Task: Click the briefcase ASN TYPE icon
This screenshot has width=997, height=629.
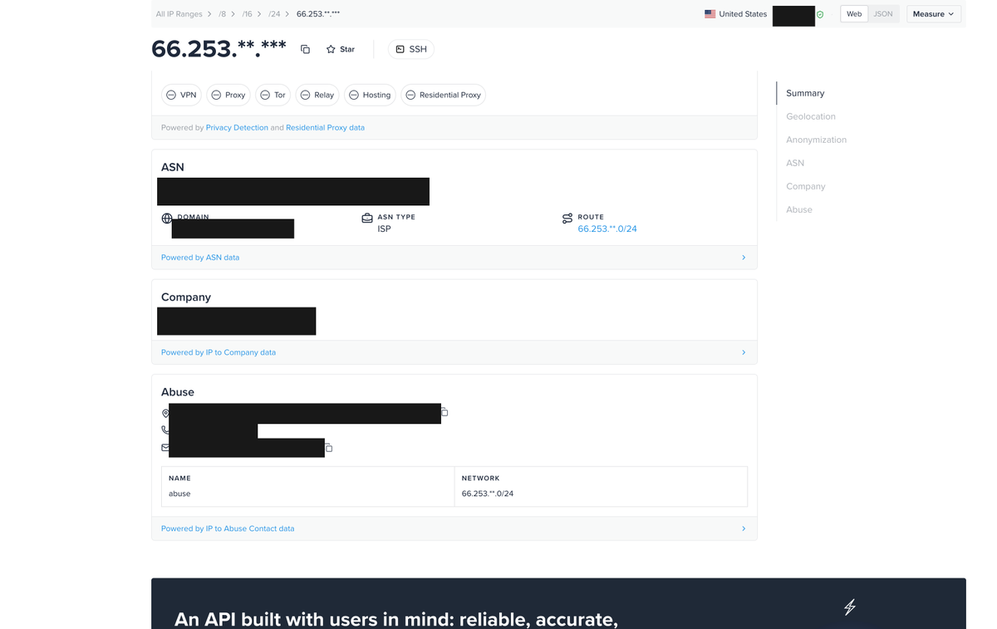Action: pyautogui.click(x=367, y=219)
